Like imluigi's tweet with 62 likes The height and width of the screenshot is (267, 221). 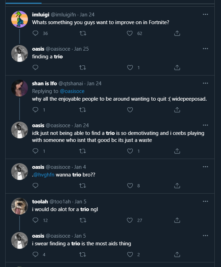pyautogui.click(x=130, y=33)
